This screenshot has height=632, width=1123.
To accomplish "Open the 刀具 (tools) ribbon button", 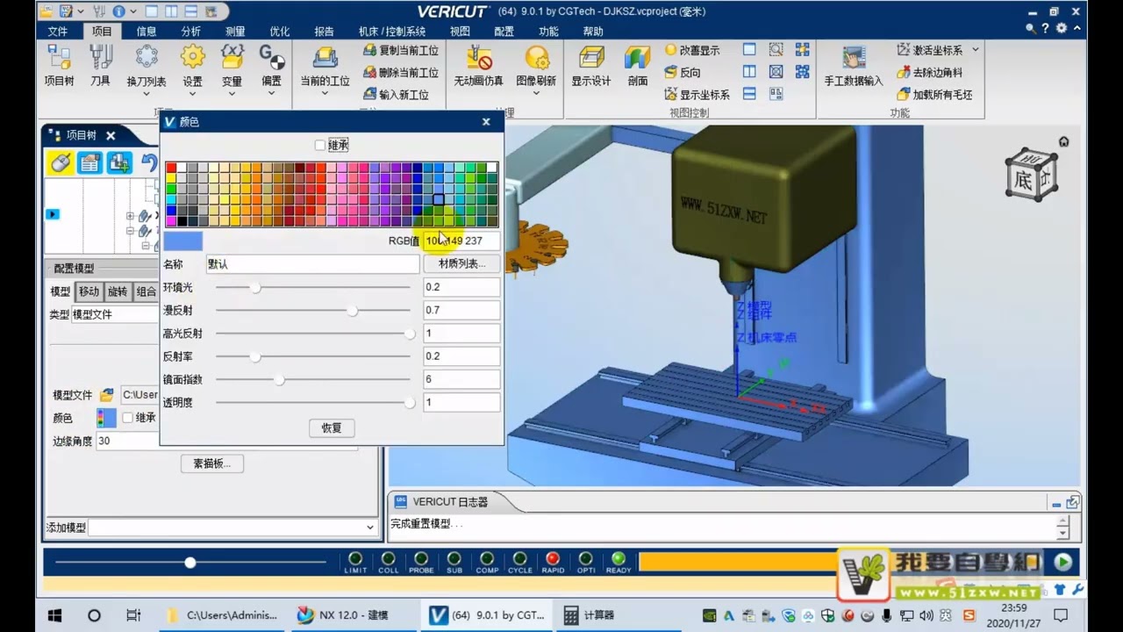I will click(100, 66).
